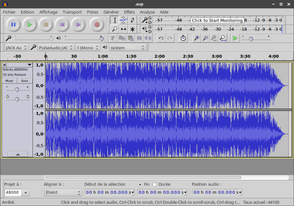The image size is (294, 206).
Task: Open the project rate 48000 dropdown
Action: pos(26,192)
